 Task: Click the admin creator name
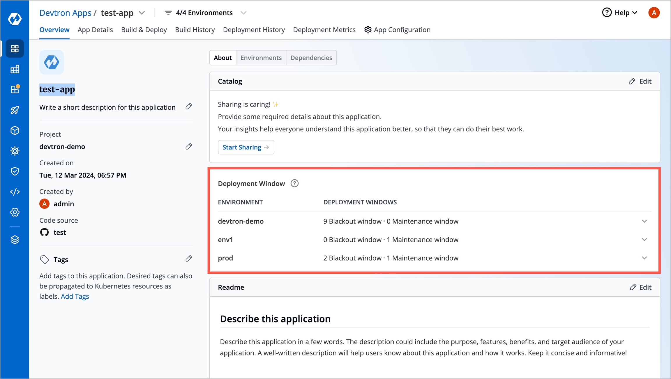point(64,204)
